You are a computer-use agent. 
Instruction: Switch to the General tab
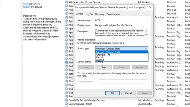[80, 14]
